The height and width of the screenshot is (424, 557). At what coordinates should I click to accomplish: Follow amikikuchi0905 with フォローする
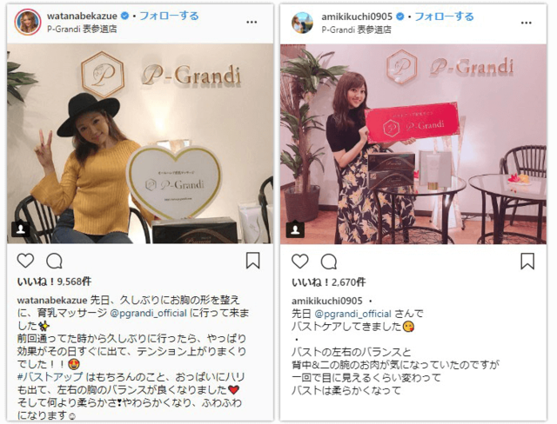(444, 17)
